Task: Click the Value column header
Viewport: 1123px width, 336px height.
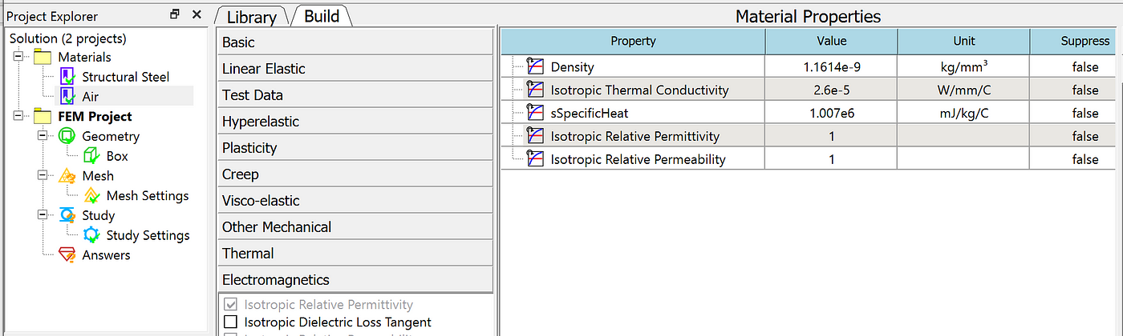Action: pos(831,41)
